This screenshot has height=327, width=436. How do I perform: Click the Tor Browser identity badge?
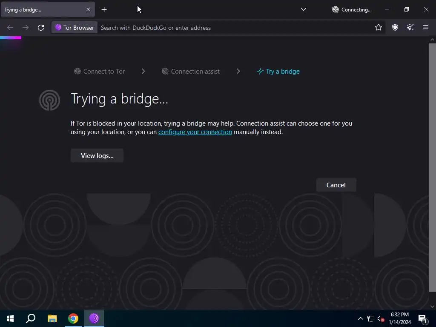click(75, 28)
